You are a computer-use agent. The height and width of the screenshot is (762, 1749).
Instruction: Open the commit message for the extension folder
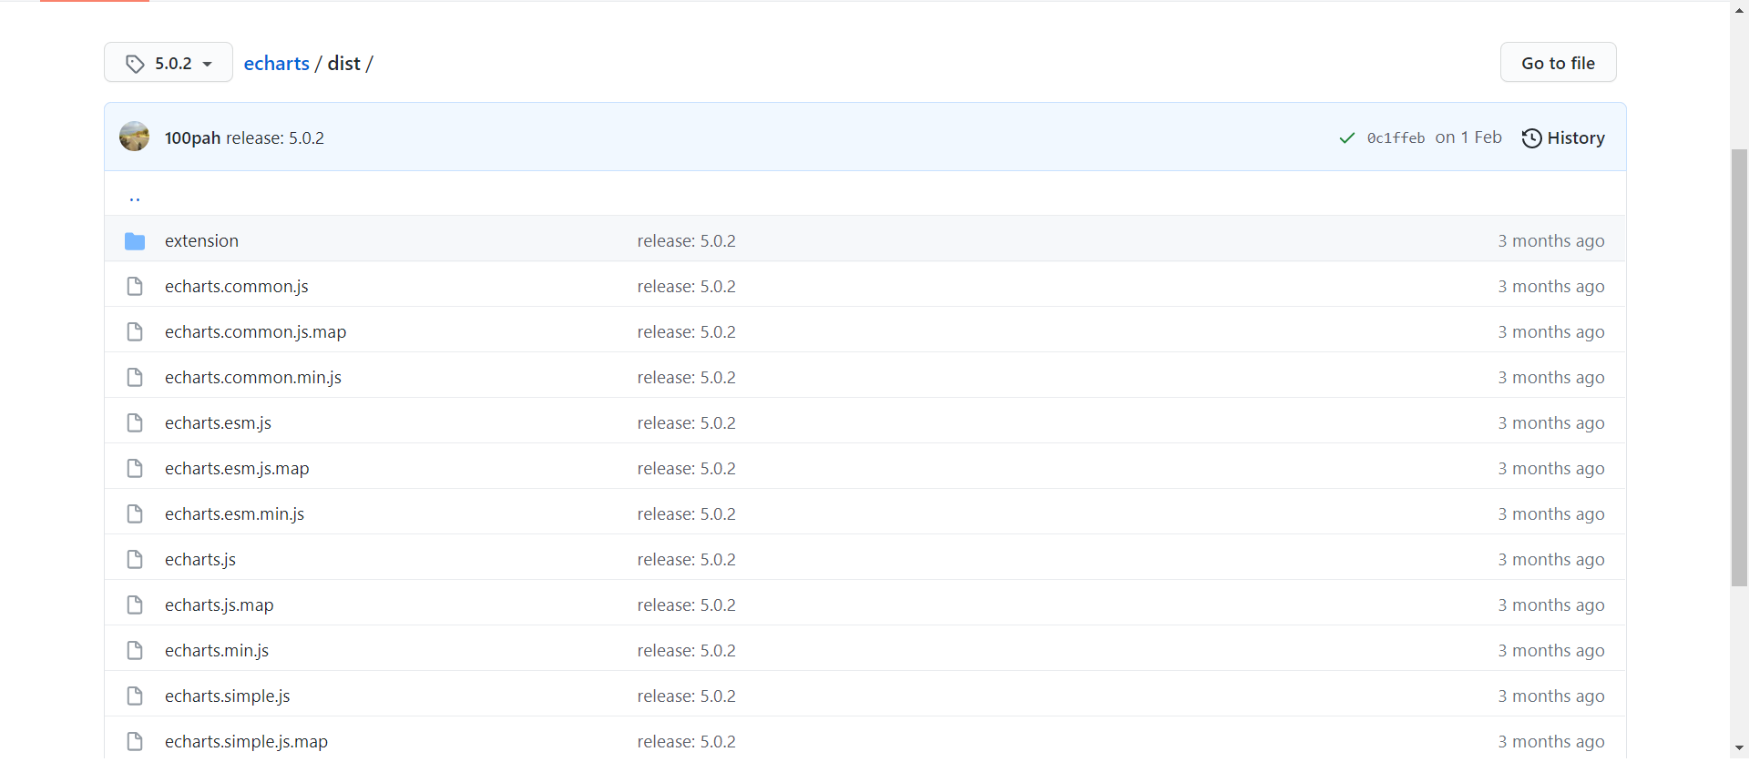686,241
